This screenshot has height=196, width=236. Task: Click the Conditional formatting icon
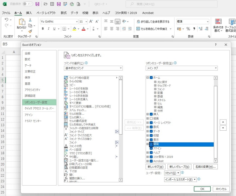[x=218, y=22]
